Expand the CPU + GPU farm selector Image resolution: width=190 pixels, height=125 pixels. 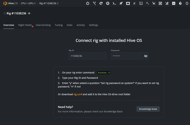[28, 3]
